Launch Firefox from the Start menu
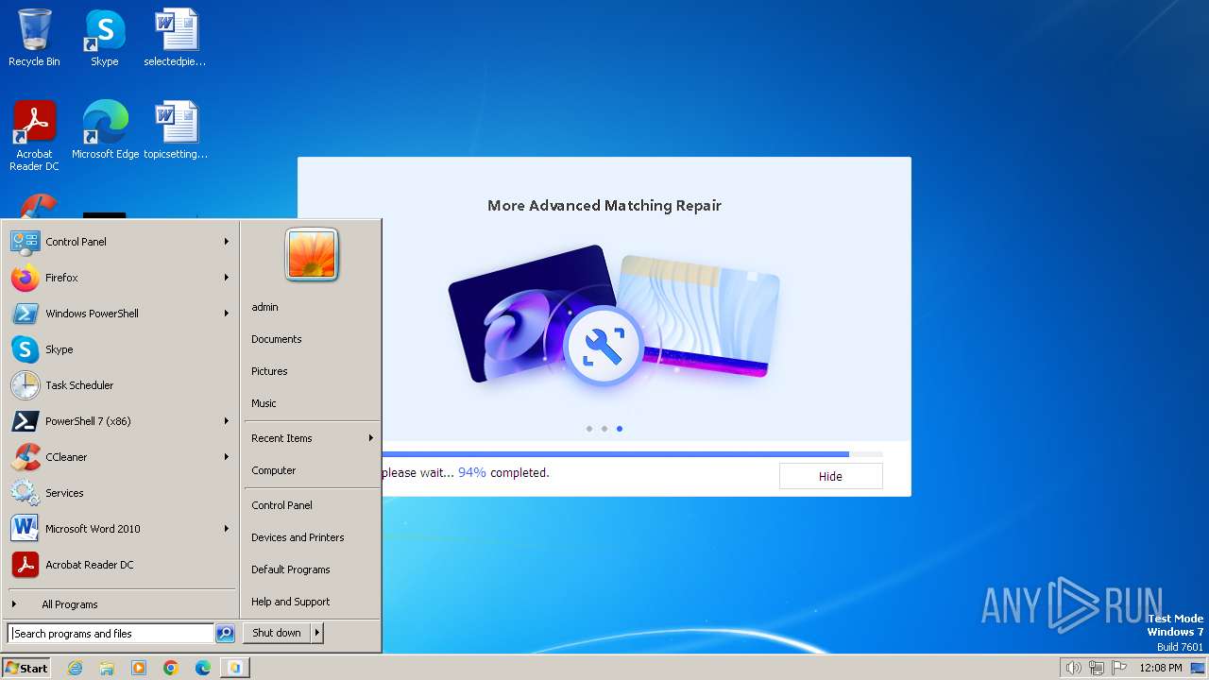This screenshot has height=680, width=1209. click(121, 278)
